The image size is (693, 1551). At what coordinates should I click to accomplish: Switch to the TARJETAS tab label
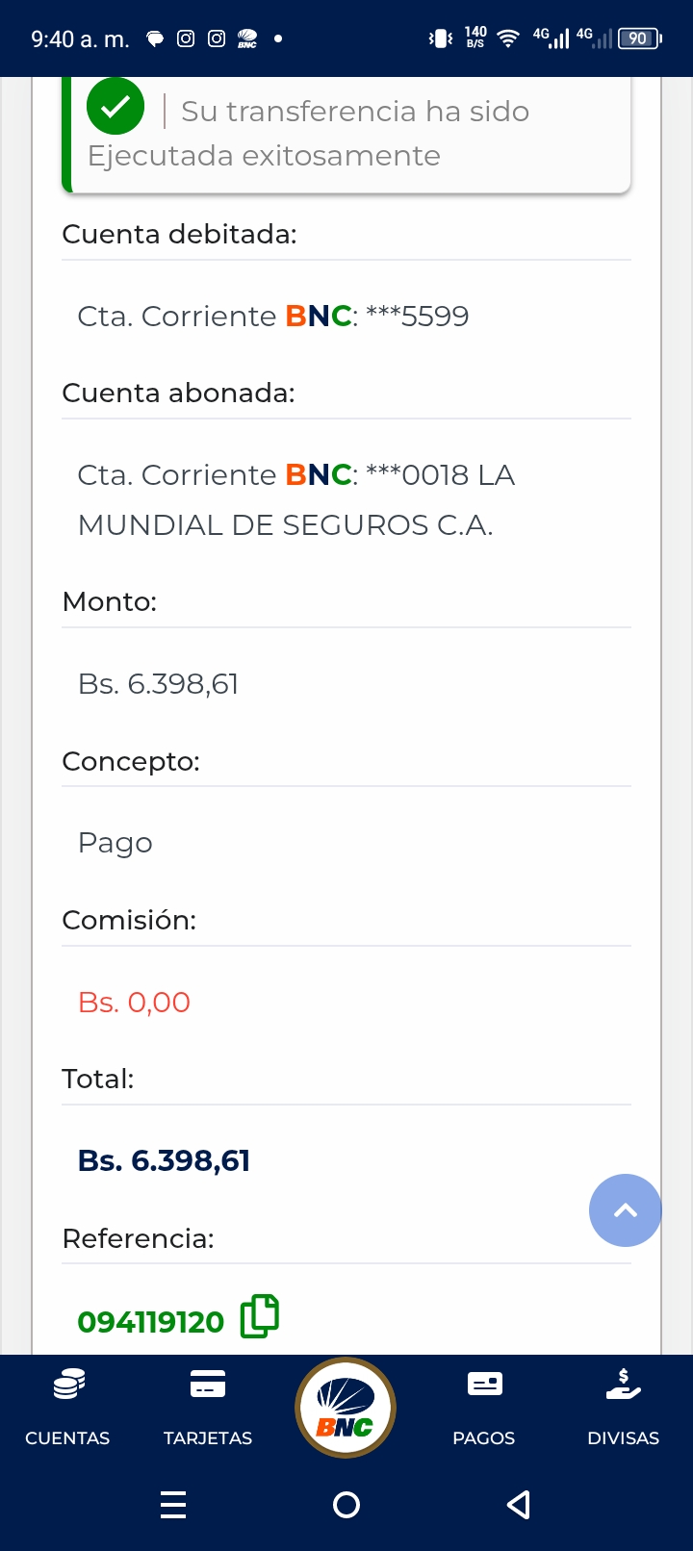[208, 1437]
